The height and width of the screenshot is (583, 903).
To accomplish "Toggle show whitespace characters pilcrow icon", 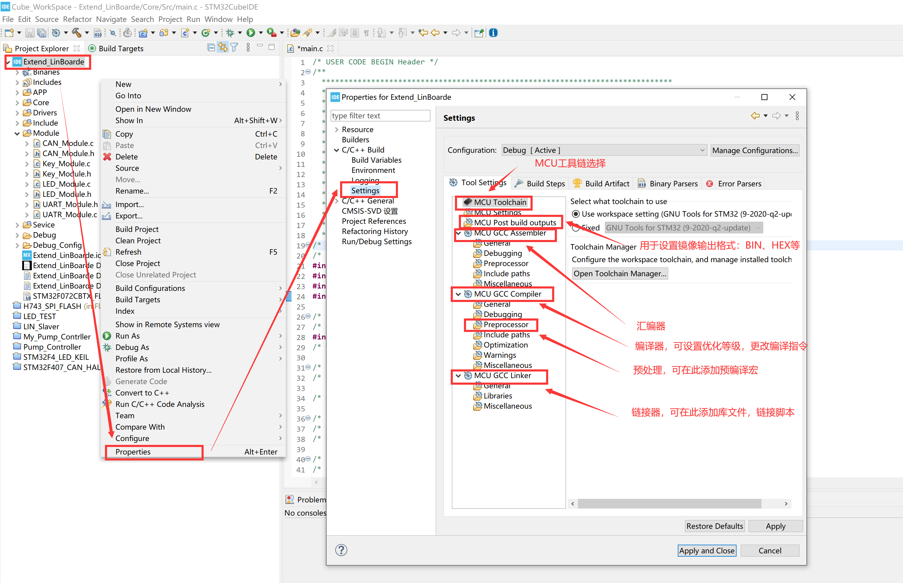I will coord(366,33).
